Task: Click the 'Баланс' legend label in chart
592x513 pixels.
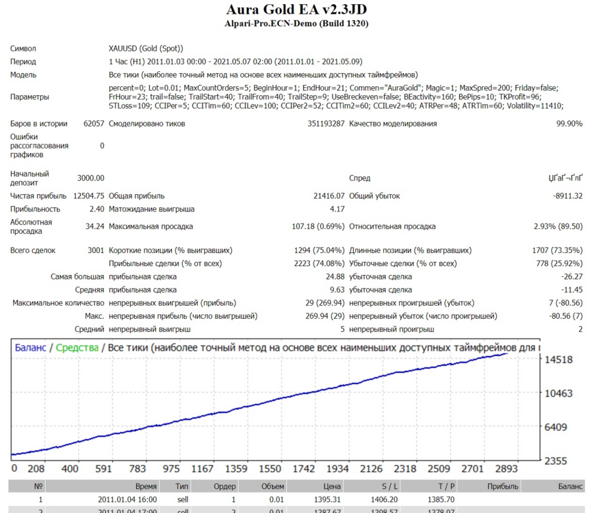Action: [x=31, y=347]
